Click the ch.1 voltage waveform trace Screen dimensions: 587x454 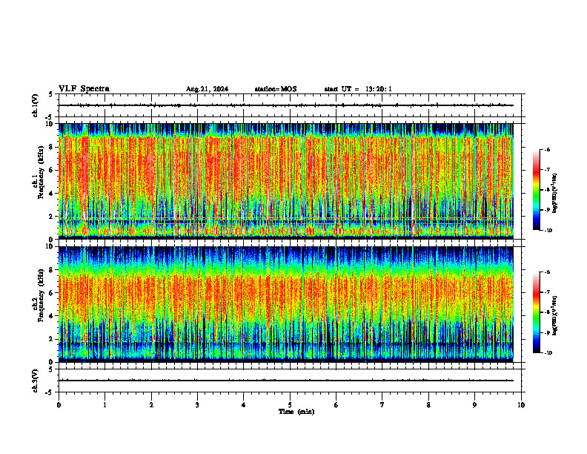click(x=286, y=105)
